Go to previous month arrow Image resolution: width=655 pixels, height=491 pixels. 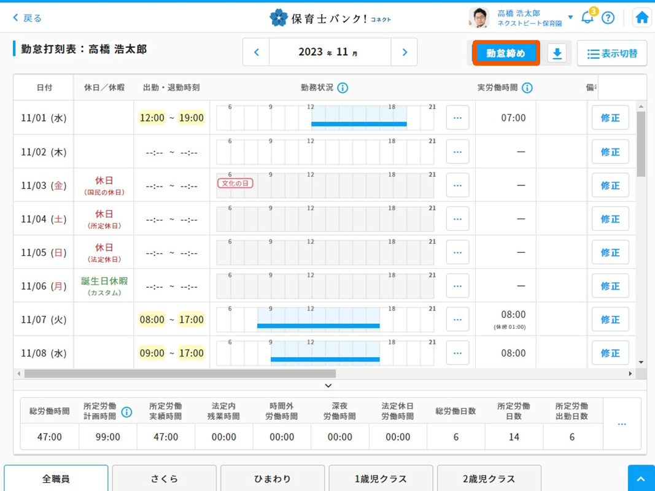click(257, 52)
